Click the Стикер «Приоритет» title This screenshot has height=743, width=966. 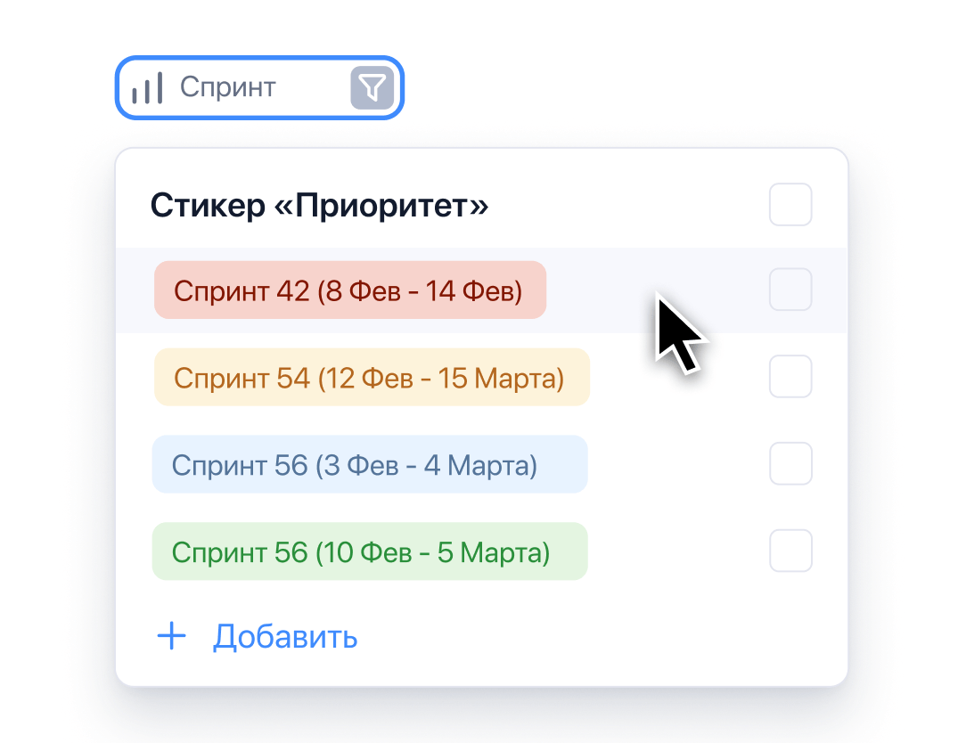click(x=319, y=205)
